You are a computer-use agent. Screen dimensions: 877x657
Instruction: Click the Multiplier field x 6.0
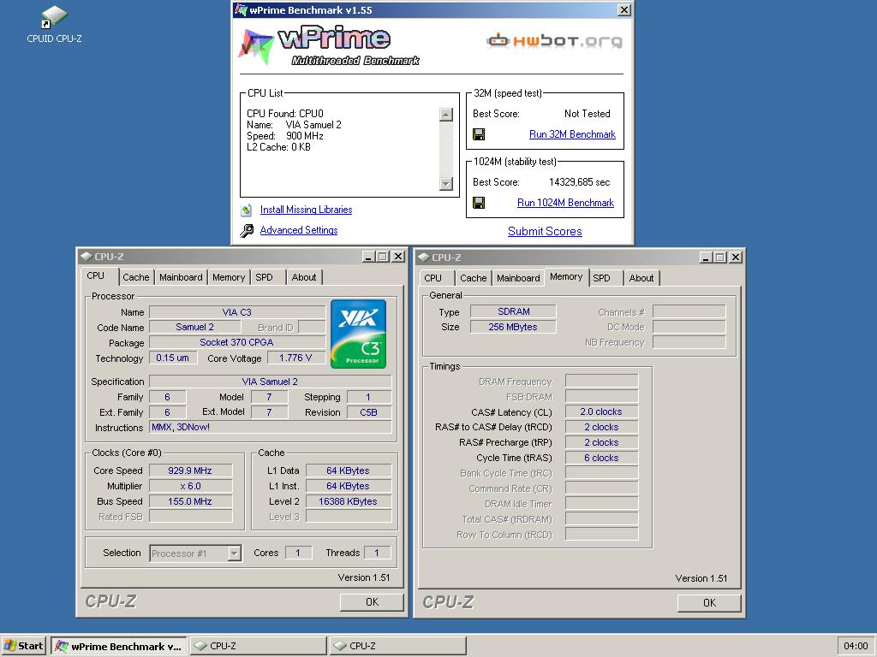tap(190, 486)
